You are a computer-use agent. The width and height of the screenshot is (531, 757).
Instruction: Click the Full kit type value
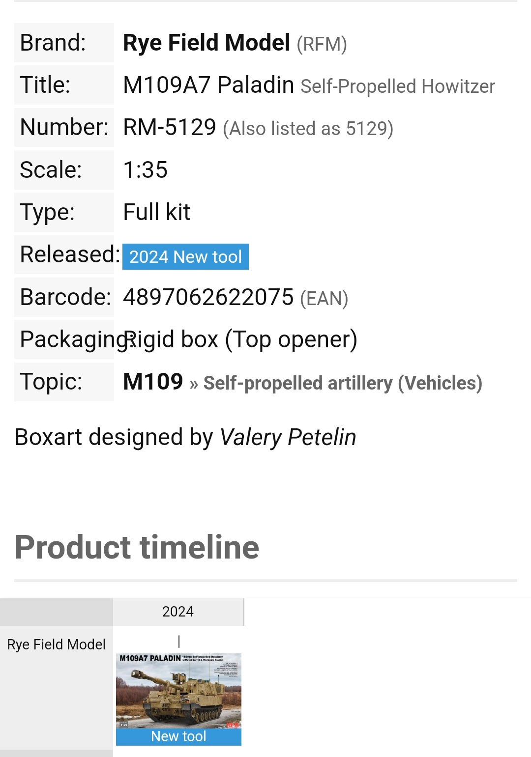coord(156,212)
